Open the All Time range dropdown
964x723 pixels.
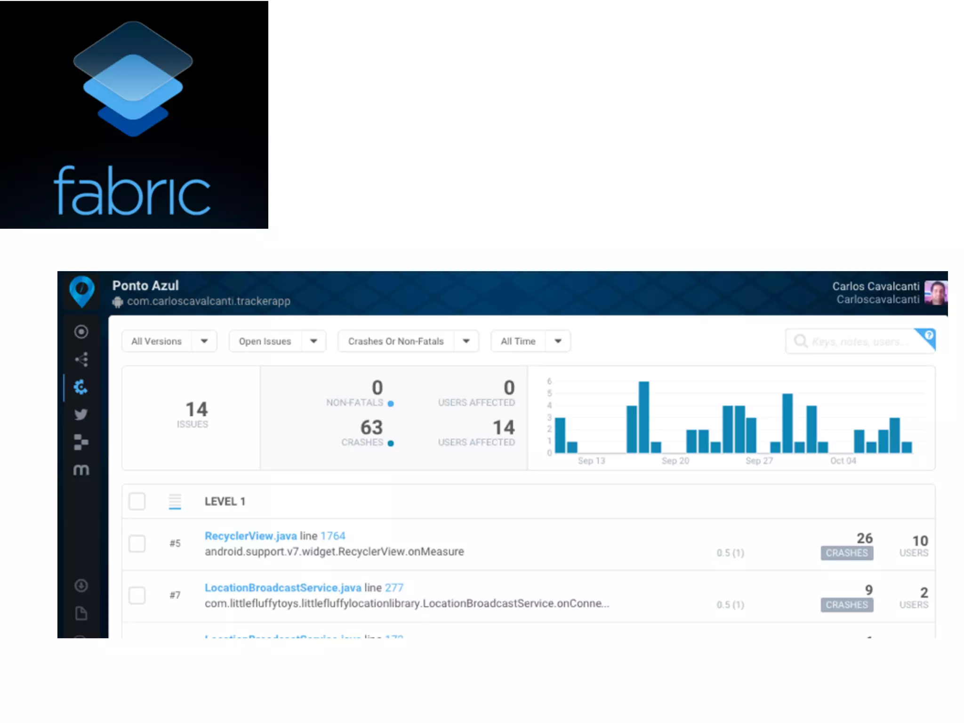tap(558, 341)
